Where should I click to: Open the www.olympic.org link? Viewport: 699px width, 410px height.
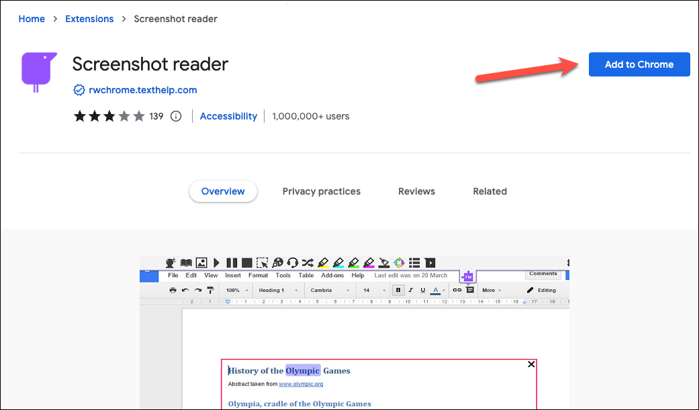(x=301, y=384)
